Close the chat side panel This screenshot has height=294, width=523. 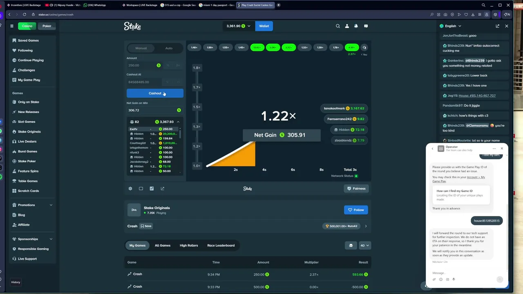click(507, 26)
